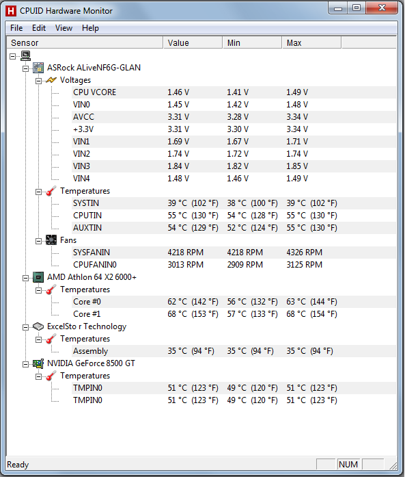Select the VIN4 voltage row
The width and height of the screenshot is (405, 477).
pyautogui.click(x=234, y=179)
